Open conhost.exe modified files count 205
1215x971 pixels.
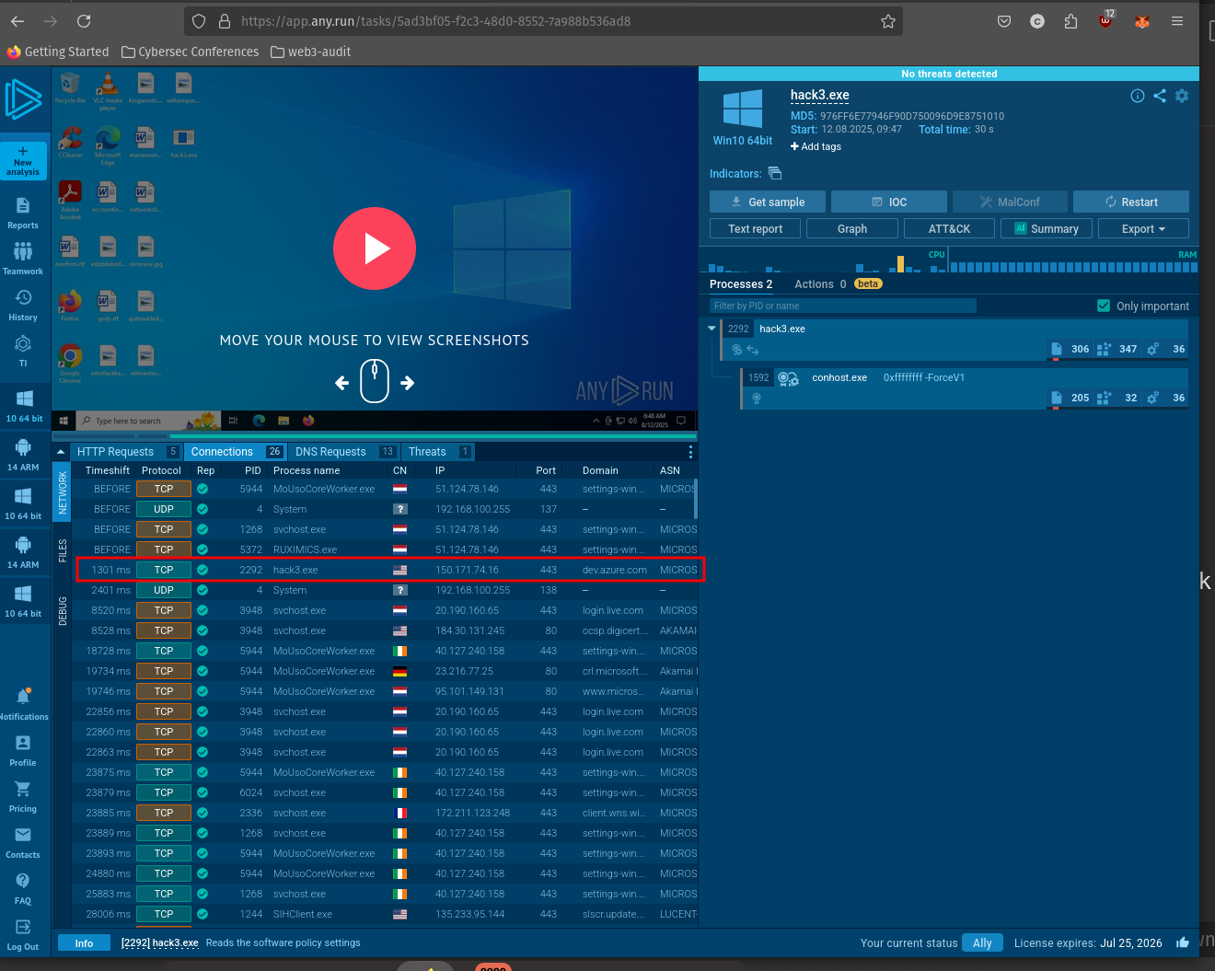(1070, 398)
